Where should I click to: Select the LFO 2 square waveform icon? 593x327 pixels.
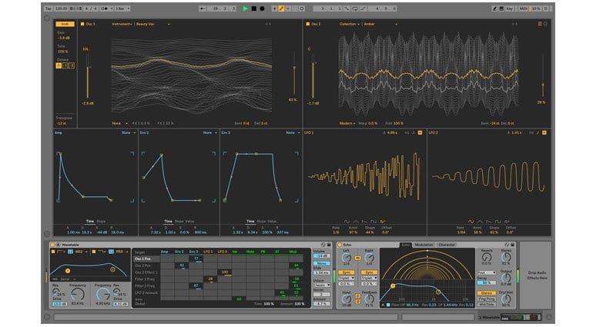tap(498, 222)
